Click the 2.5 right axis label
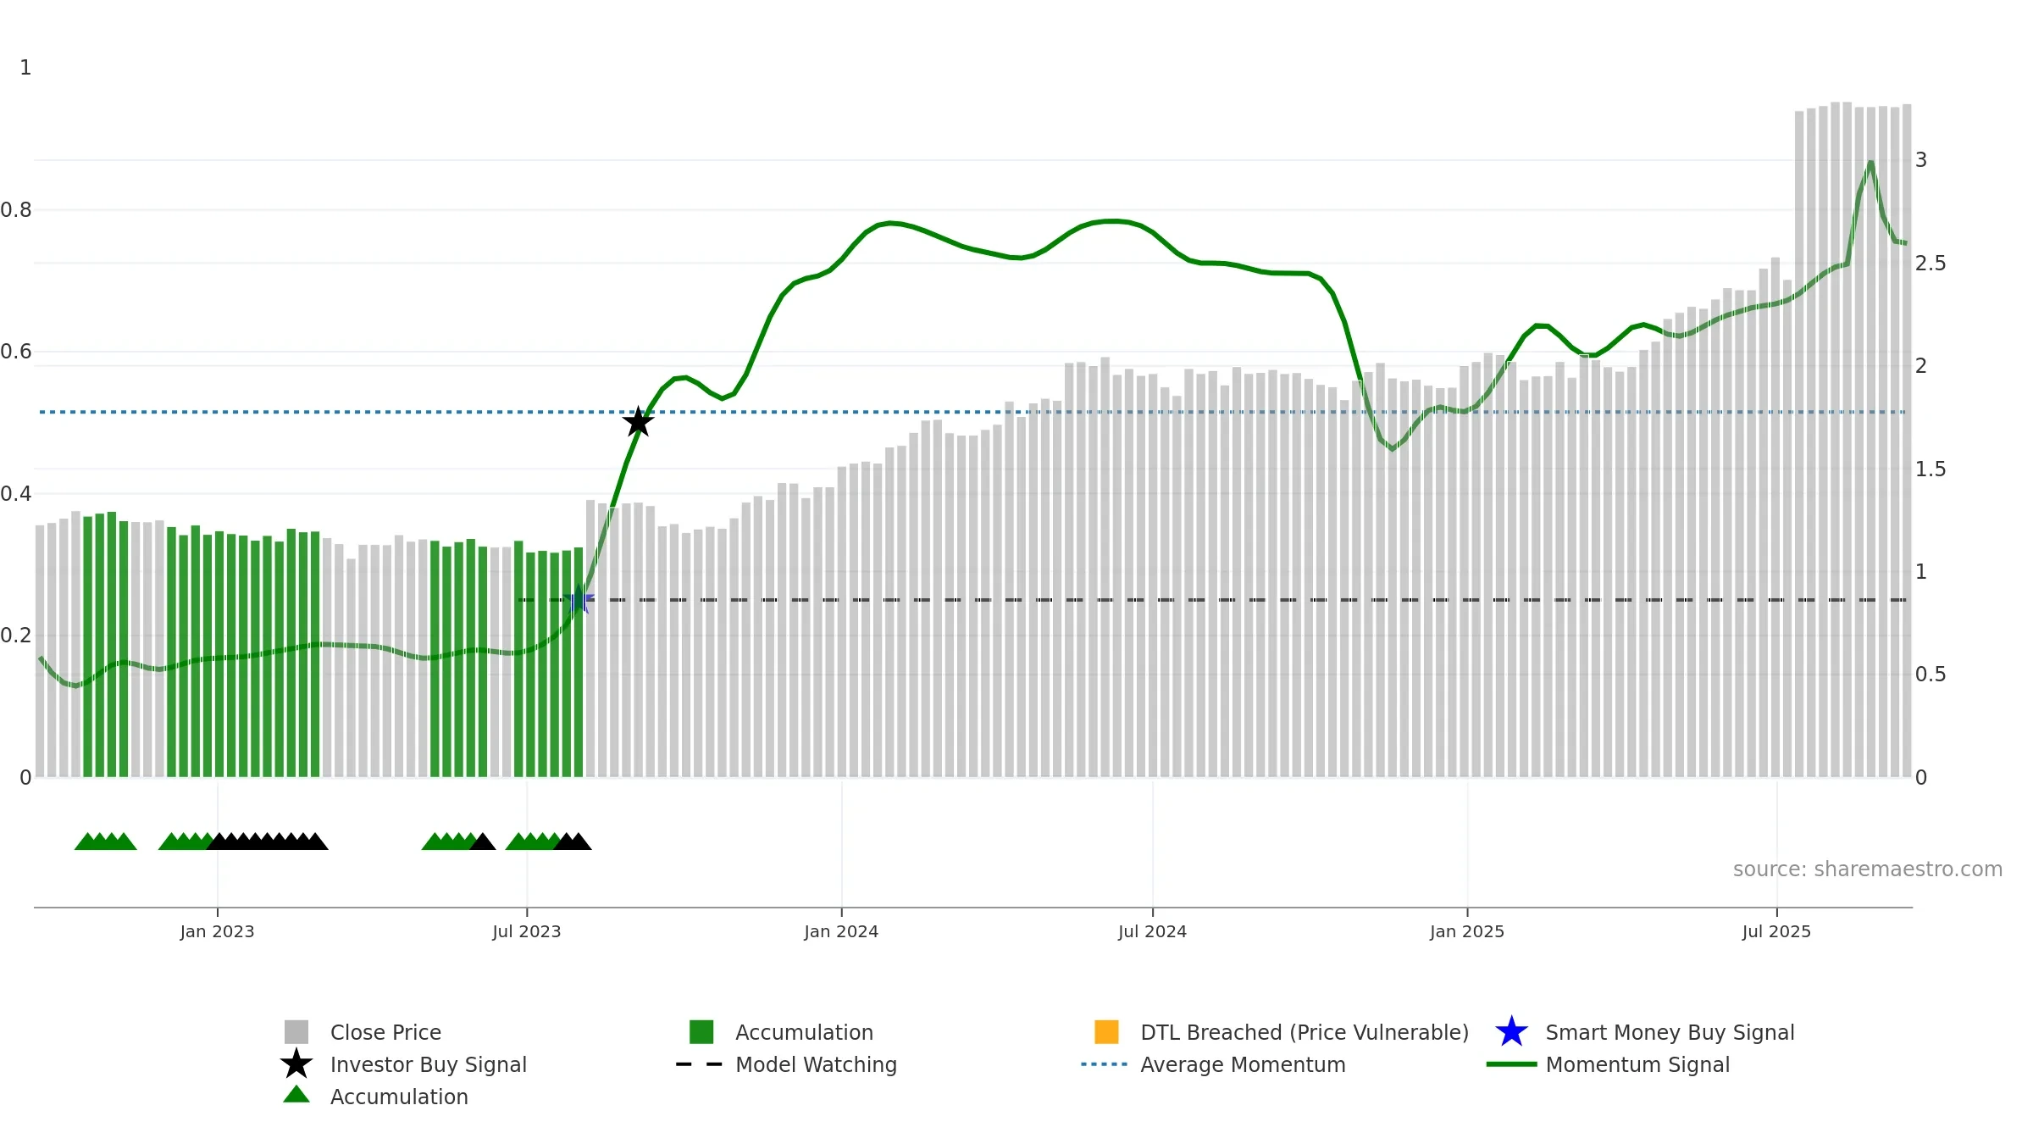Image resolution: width=2033 pixels, height=1144 pixels. coord(1931,264)
